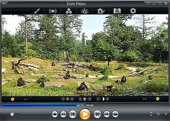Open the equalizer sliders button
This screenshot has height=121, width=170.
coord(158,114)
